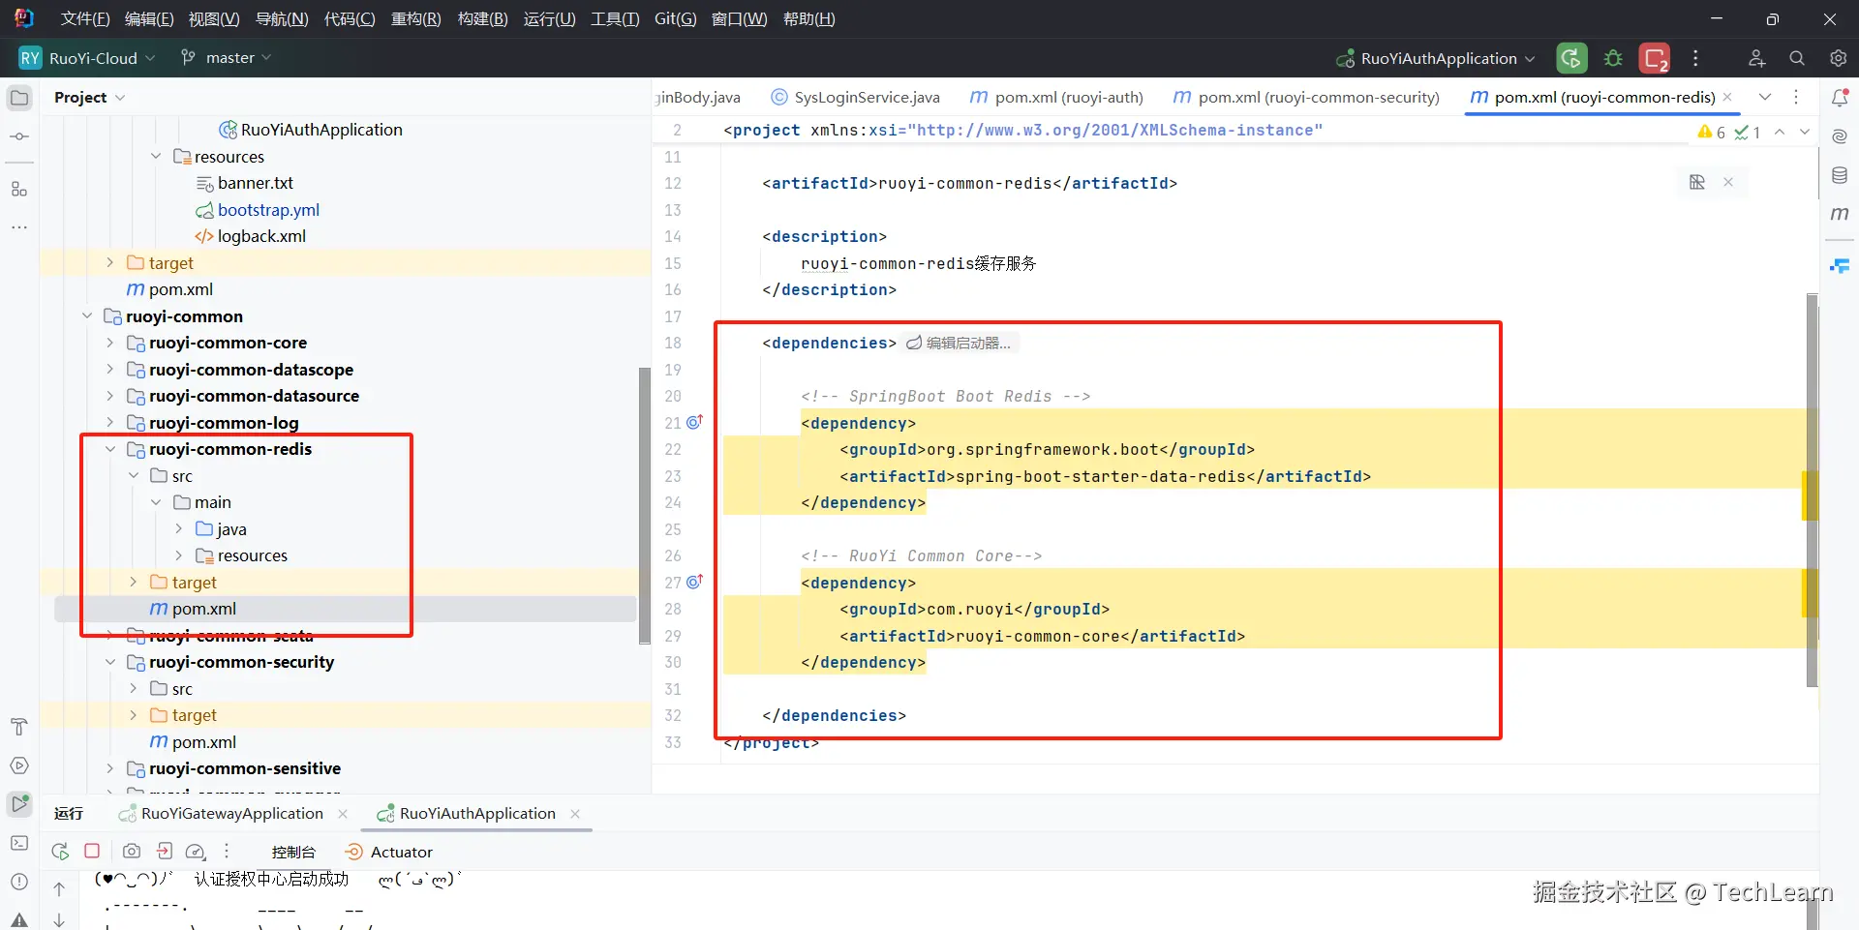The width and height of the screenshot is (1859, 930).
Task: Stop running applications with the red stop button
Action: pos(1655,58)
